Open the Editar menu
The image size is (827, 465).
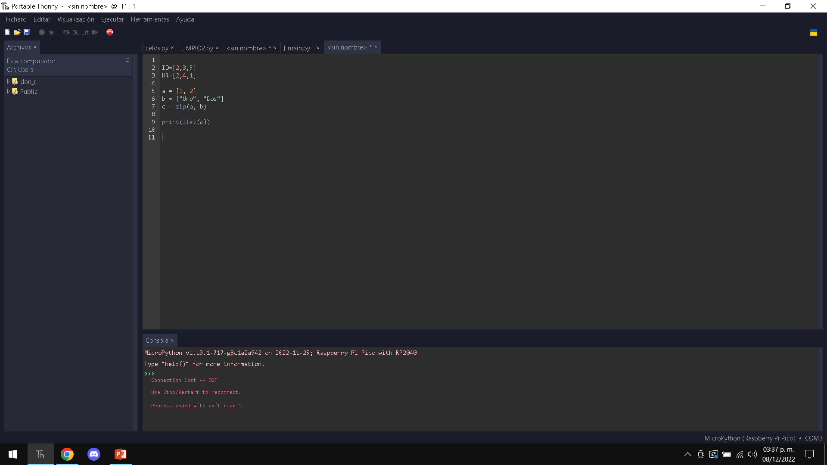(42, 19)
